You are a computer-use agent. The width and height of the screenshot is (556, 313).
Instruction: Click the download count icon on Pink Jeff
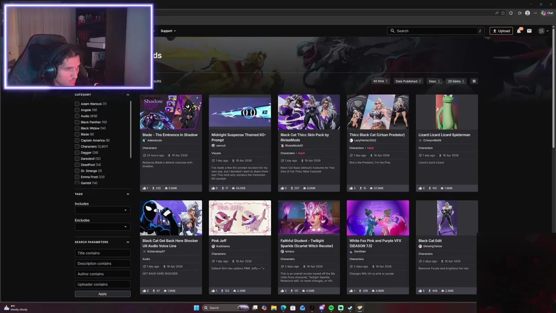[x=223, y=291]
